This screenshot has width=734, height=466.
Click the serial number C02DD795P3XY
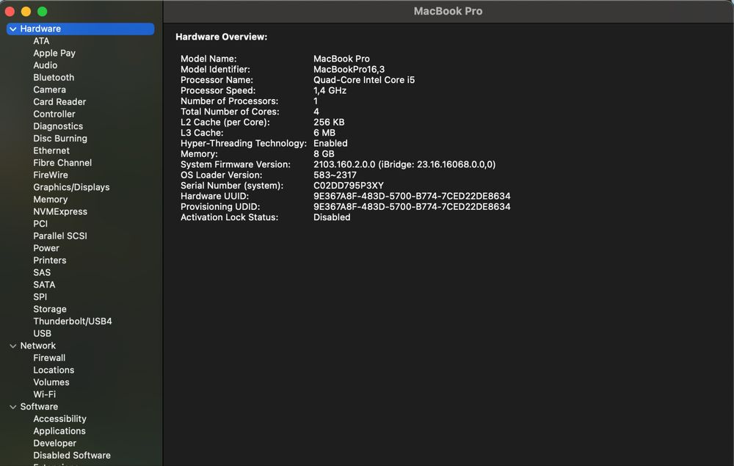pyautogui.click(x=349, y=186)
